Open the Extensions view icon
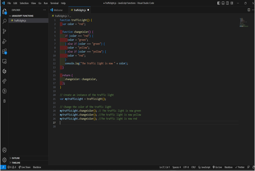Image resolution: width=255 pixels, height=171 pixels. coord(5,51)
